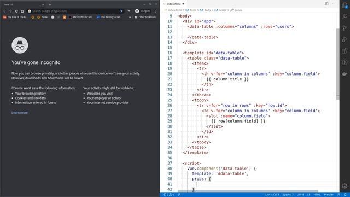This screenshot has height=197, width=350.
Task: Select the New Tab browser tab
Action: tap(23, 5)
